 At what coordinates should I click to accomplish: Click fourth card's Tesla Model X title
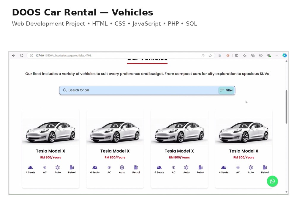pos(244,151)
